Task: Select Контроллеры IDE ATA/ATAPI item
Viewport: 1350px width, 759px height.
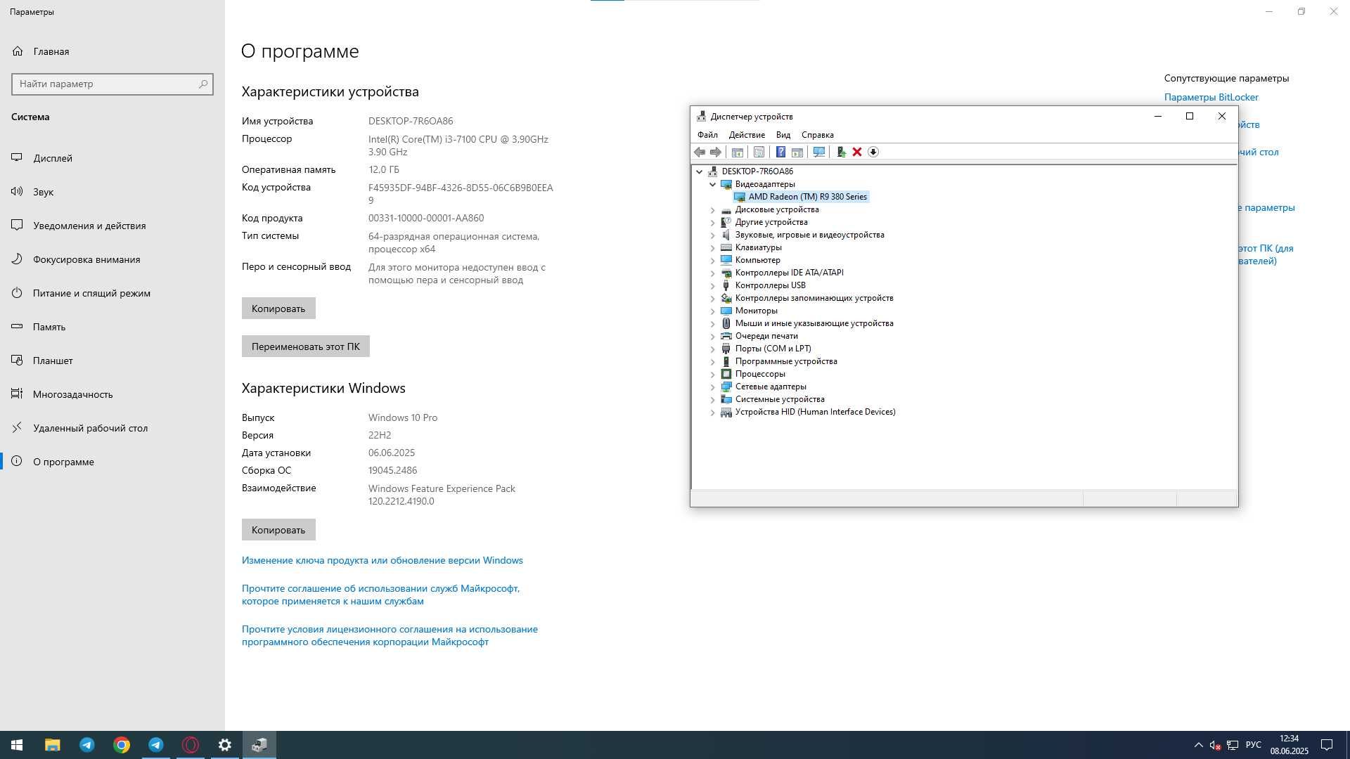Action: tap(789, 273)
